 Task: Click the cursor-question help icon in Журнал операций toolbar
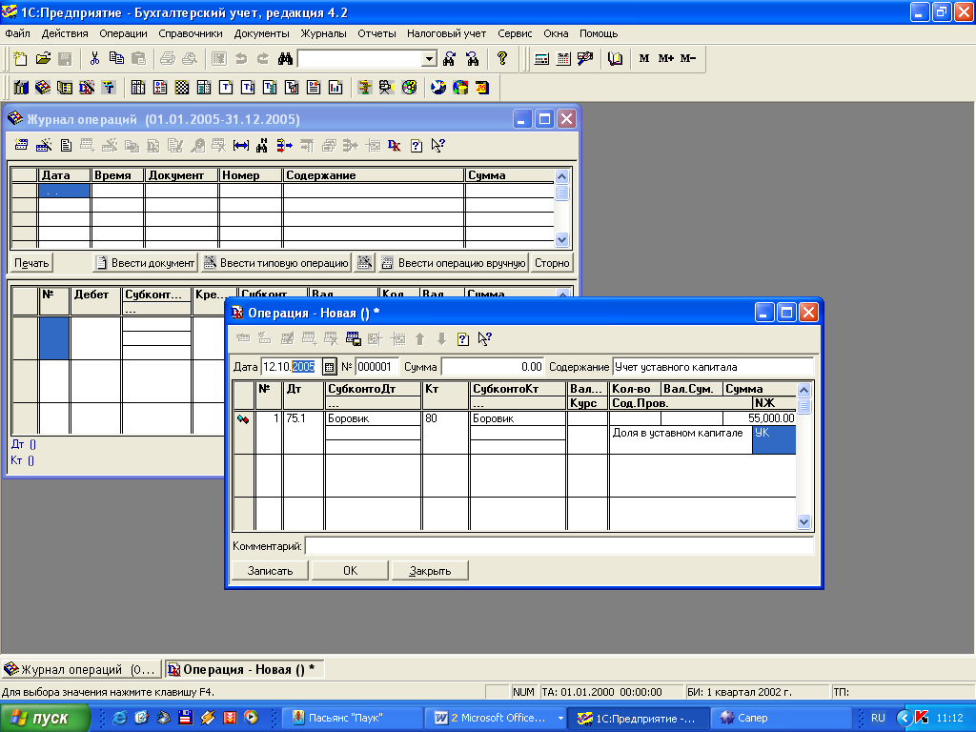click(438, 146)
